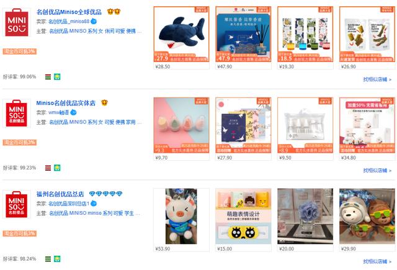Contact seller 名创优品深圳总店1 via the chat icon
This screenshot has height=270, width=397.
pyautogui.click(x=94, y=204)
